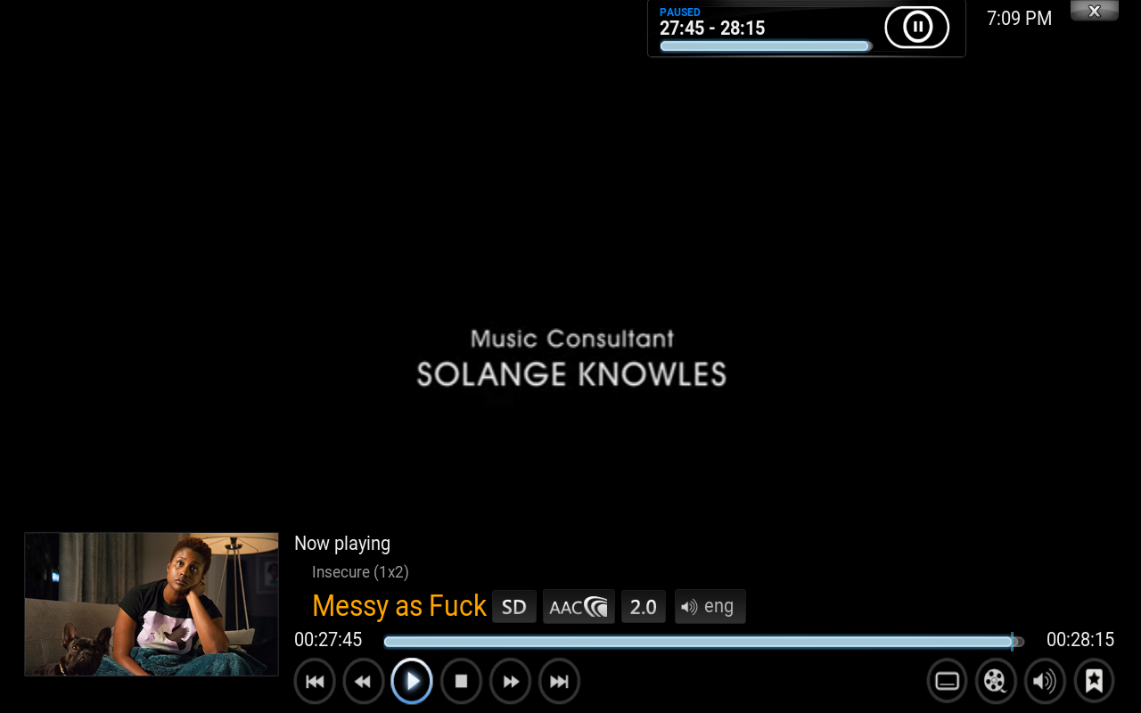Click the 2.0 audio channels badge
The width and height of the screenshot is (1141, 713).
(644, 607)
